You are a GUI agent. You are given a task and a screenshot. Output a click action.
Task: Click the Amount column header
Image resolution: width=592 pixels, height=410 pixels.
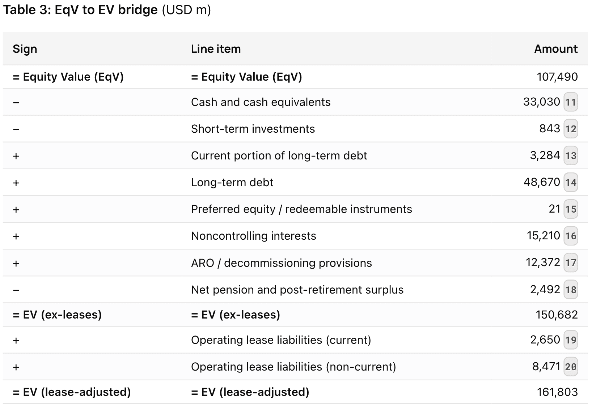(x=556, y=49)
